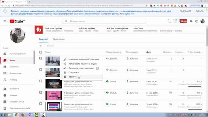Click the Фильтр input field
Viewport: 208px width, 117px height.
point(50,46)
